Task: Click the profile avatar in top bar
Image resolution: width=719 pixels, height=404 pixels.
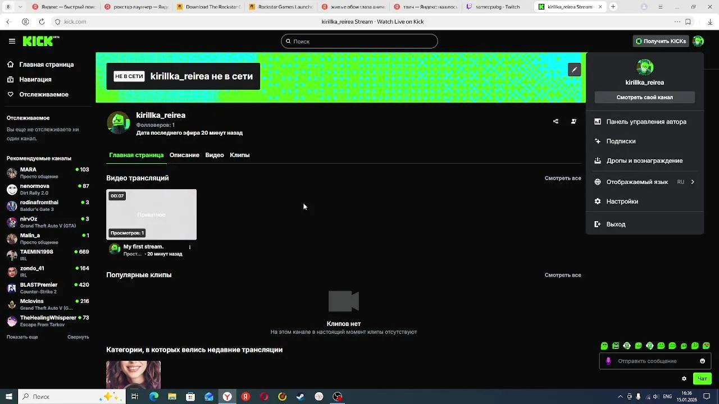Action: [x=698, y=41]
